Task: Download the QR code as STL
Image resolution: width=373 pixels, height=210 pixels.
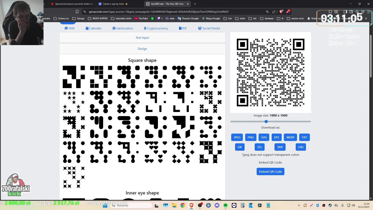Action: pos(260,147)
